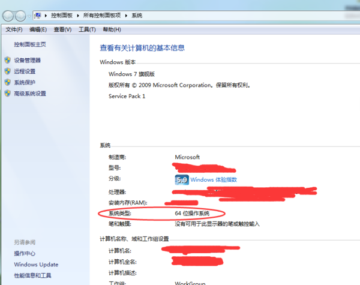Open recent pages dropdown beside navigation arrows
The height and width of the screenshot is (285, 360).
point(29,16)
